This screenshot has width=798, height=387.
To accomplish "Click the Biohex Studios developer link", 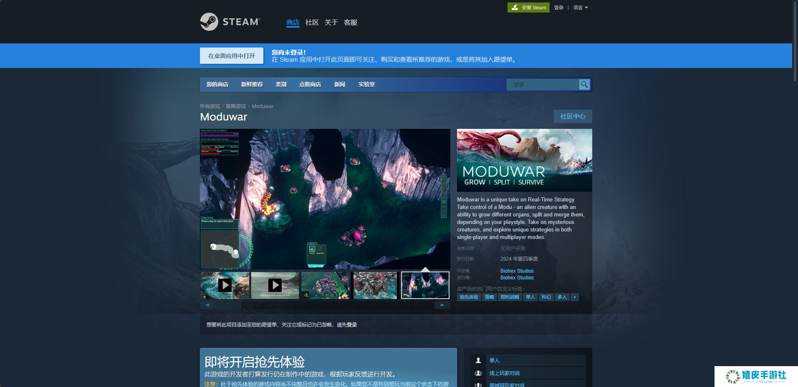I will (x=517, y=271).
